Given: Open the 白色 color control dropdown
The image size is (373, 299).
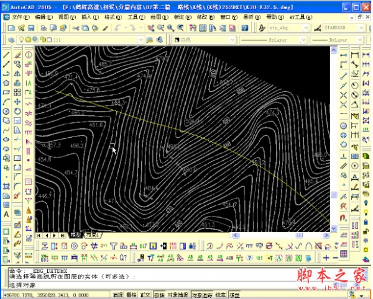Looking at the screenshot, I should pyautogui.click(x=232, y=40).
